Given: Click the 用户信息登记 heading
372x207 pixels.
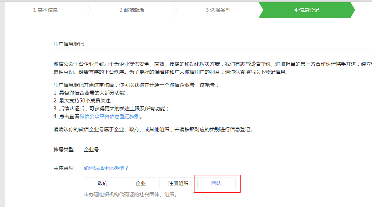Looking at the screenshot, I should point(68,44).
